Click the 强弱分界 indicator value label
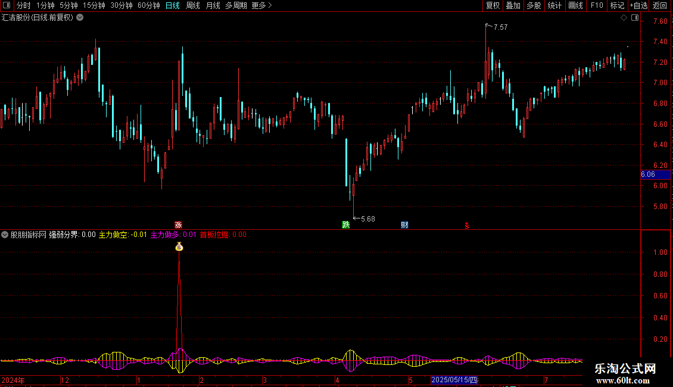Viewport: 673px width, 387px height. click(x=72, y=235)
